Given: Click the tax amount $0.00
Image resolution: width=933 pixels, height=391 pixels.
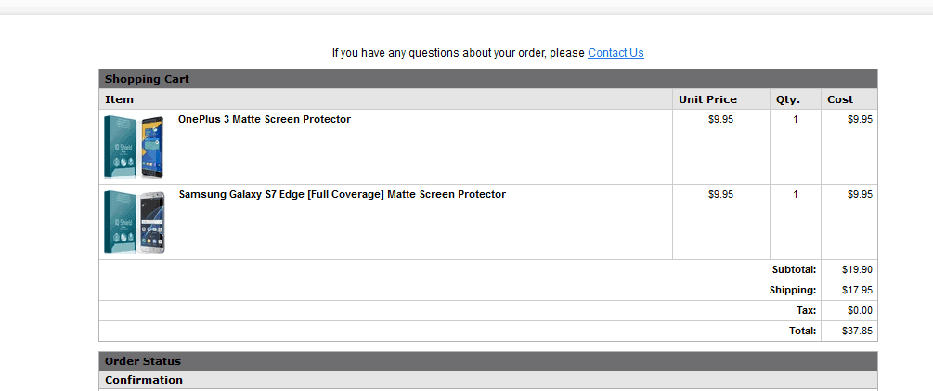Looking at the screenshot, I should [x=860, y=310].
